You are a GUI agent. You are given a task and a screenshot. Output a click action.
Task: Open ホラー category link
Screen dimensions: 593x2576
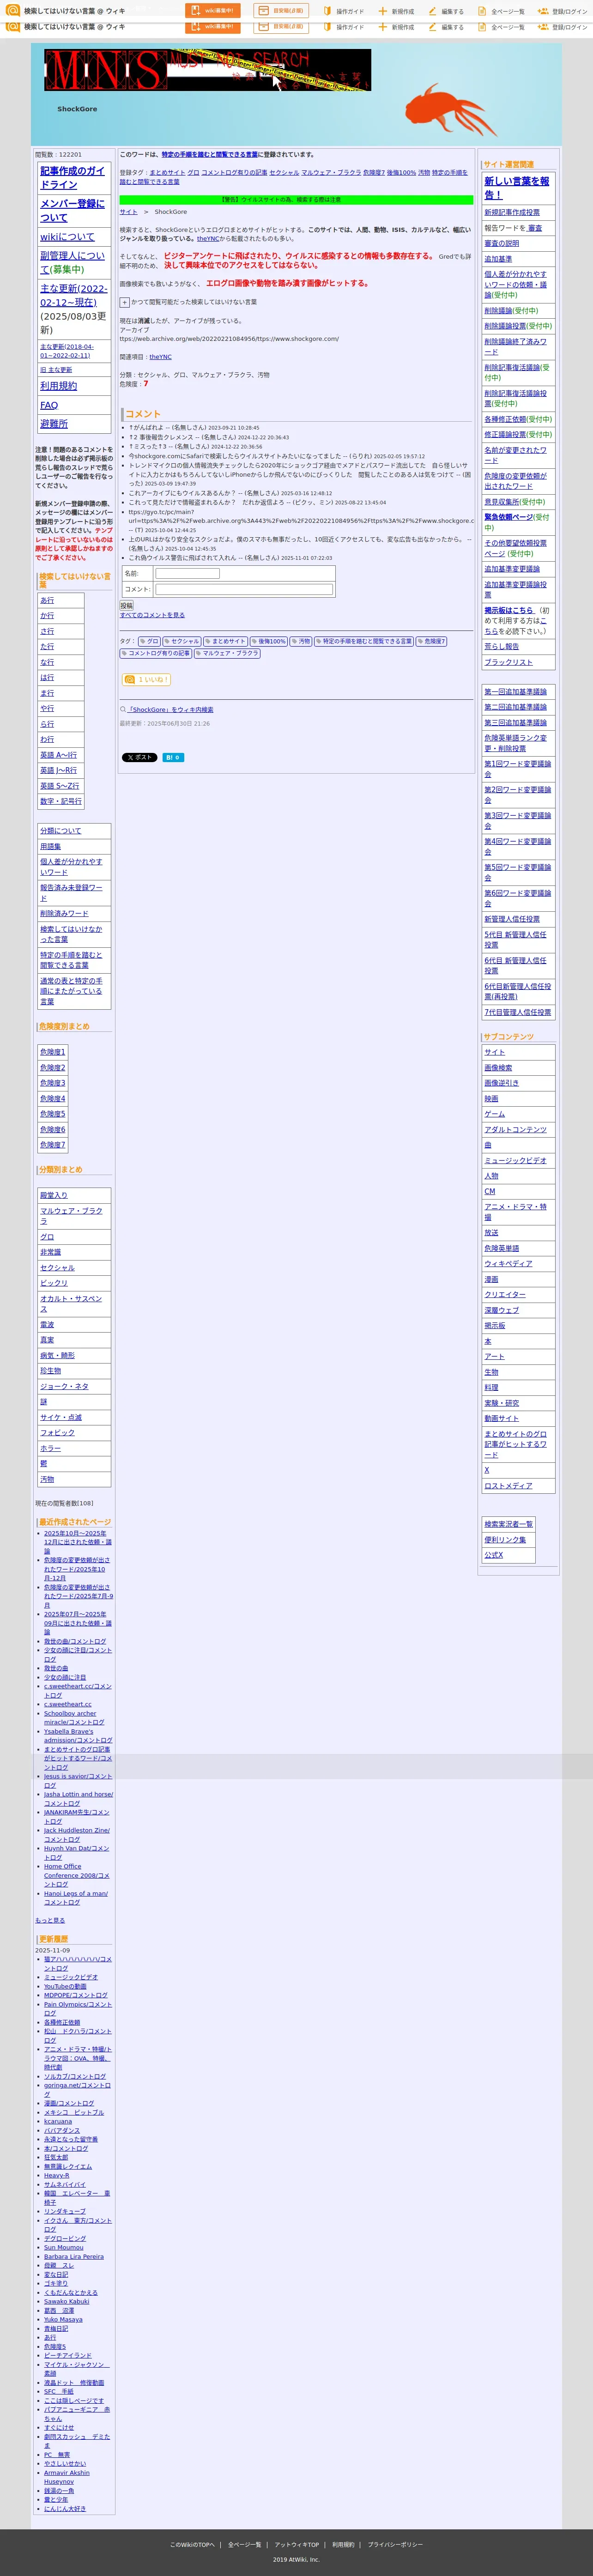[50, 1448]
